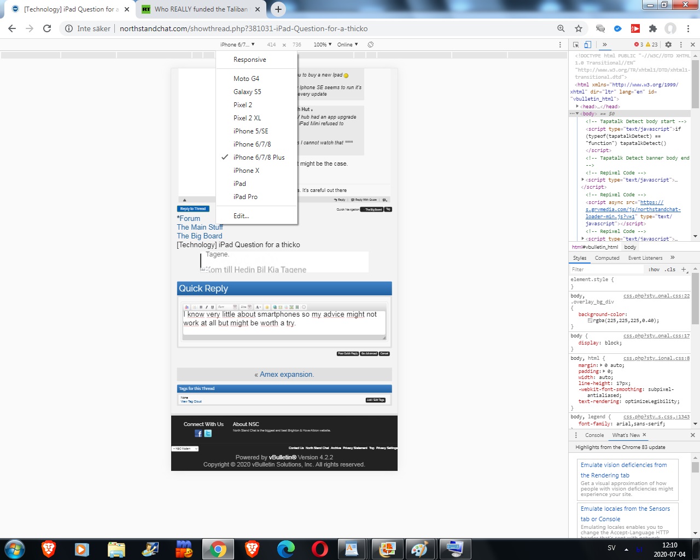The height and width of the screenshot is (560, 700).
Task: Expand the head element node
Action: click(x=577, y=107)
